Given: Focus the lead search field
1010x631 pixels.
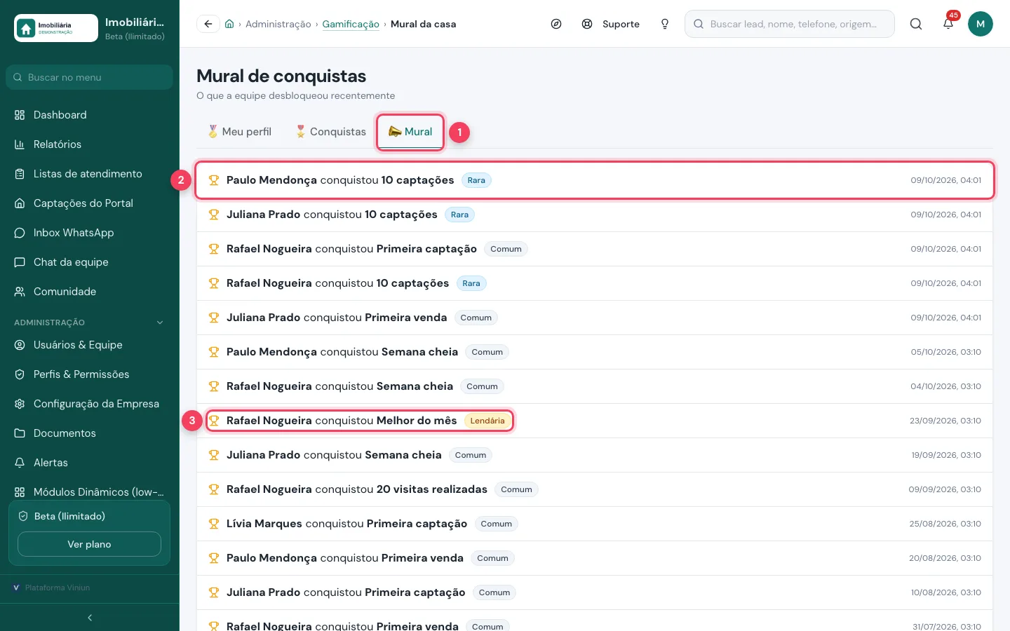Looking at the screenshot, I should 790,24.
